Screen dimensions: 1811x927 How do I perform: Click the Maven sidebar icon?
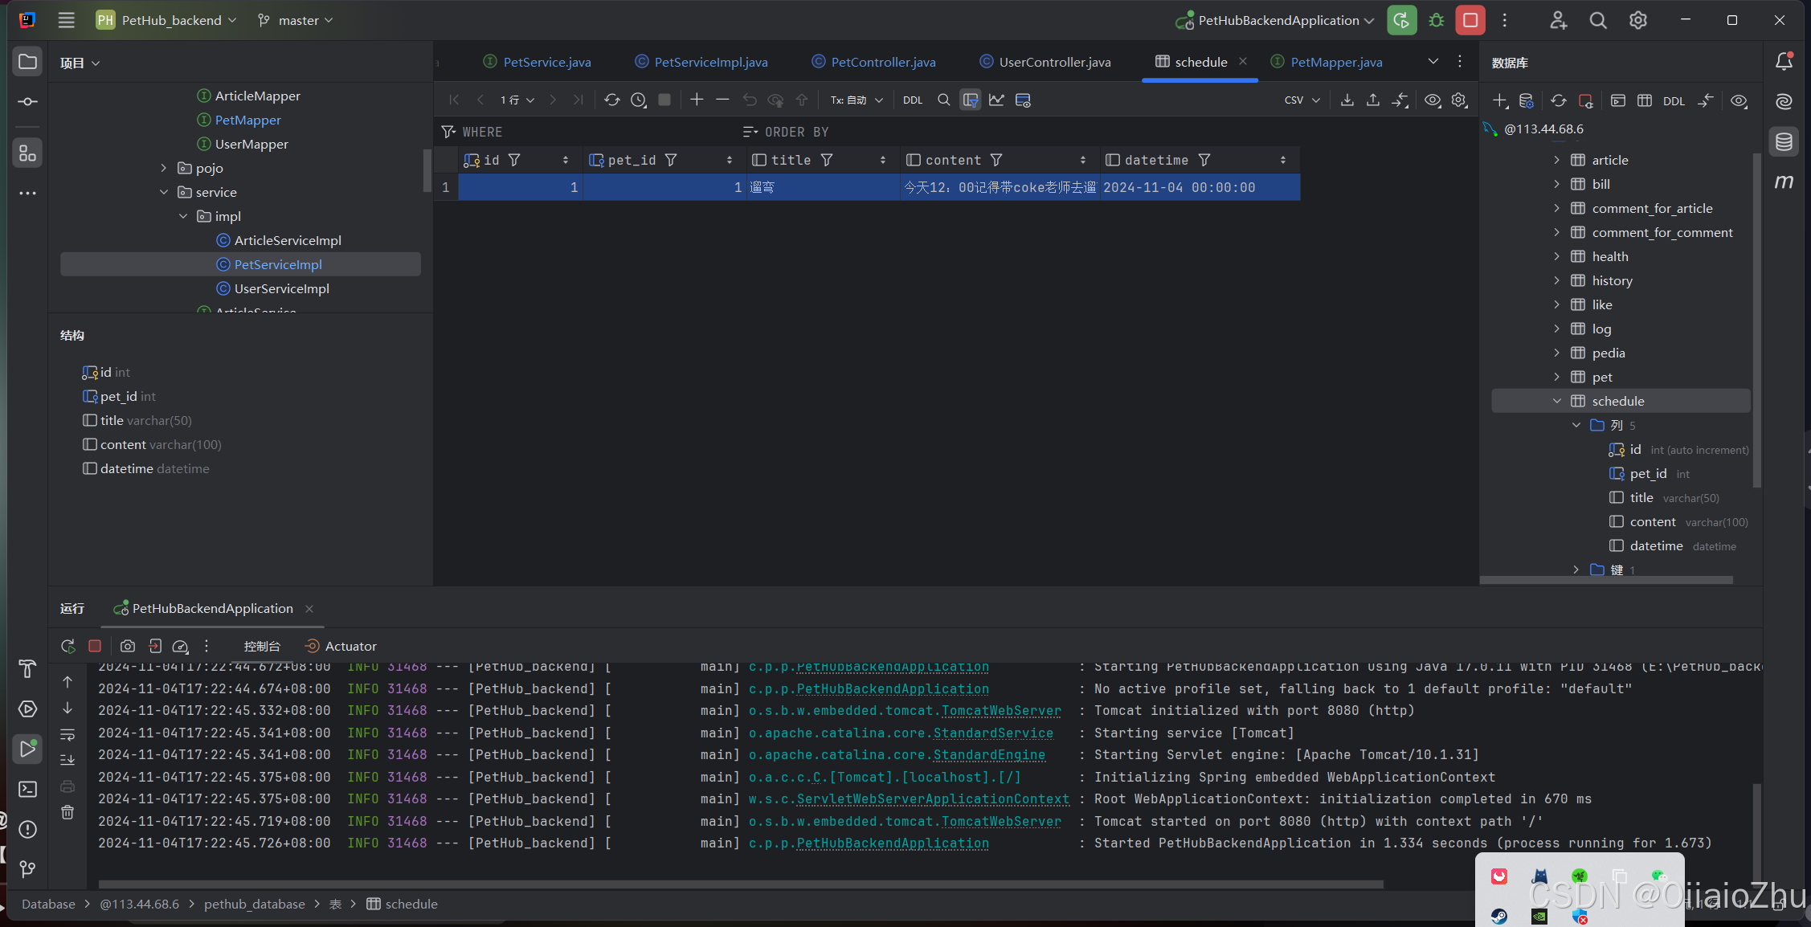(1784, 182)
